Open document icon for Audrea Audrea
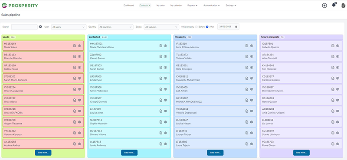This screenshot has width=347, height=160. point(75,144)
